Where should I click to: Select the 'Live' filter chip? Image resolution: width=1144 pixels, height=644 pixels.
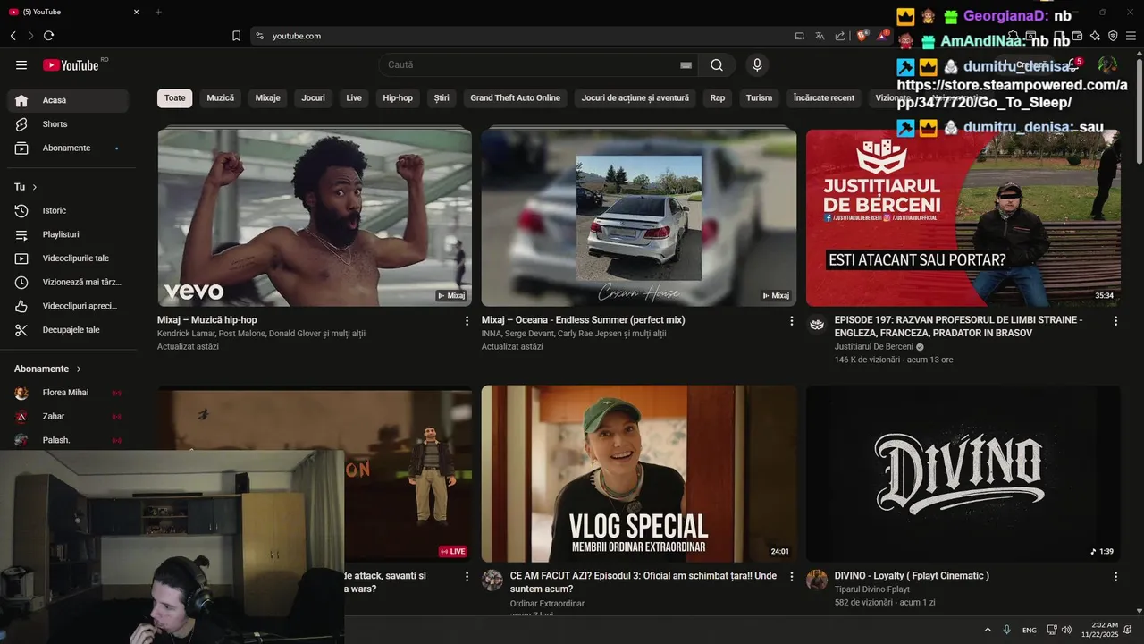coord(354,98)
